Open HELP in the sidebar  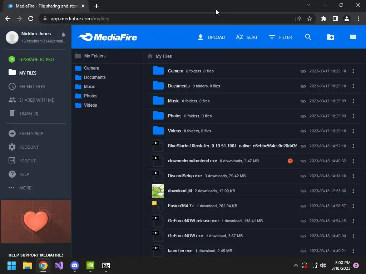[19, 174]
